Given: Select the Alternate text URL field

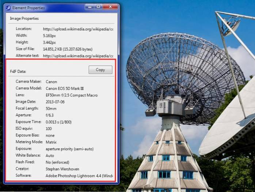Looking at the screenshot, I should click(78, 56).
